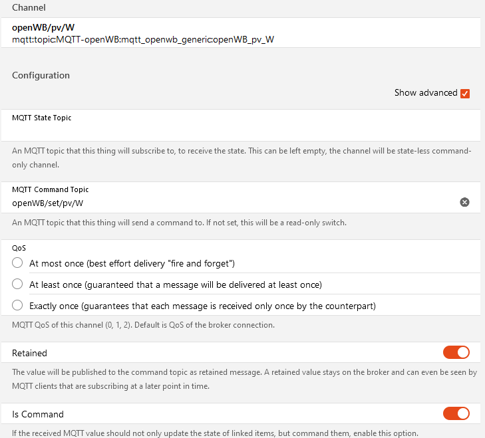The height and width of the screenshot is (438, 485).
Task: Click the mqtt:topic channel UID text
Action: pos(143,39)
